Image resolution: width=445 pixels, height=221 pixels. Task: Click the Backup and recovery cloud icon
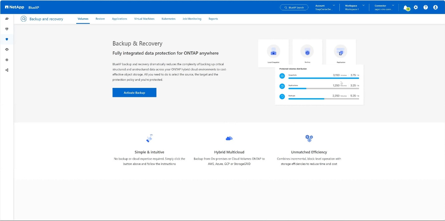[24, 19]
